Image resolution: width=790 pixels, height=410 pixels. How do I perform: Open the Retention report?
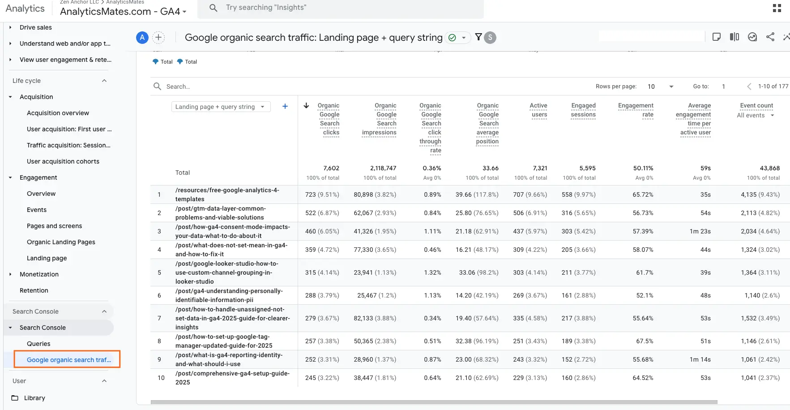(x=34, y=290)
